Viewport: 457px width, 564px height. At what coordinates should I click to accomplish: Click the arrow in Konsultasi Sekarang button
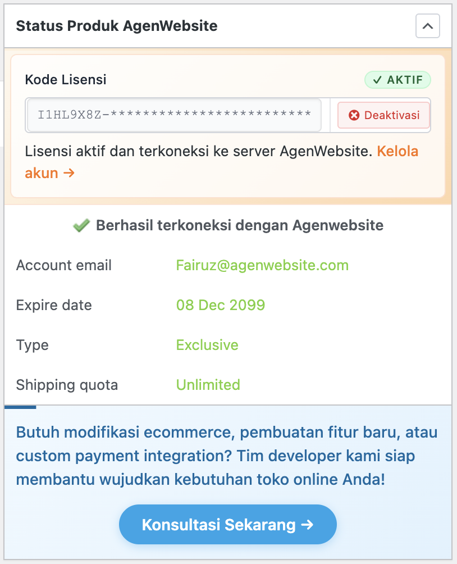coord(307,525)
